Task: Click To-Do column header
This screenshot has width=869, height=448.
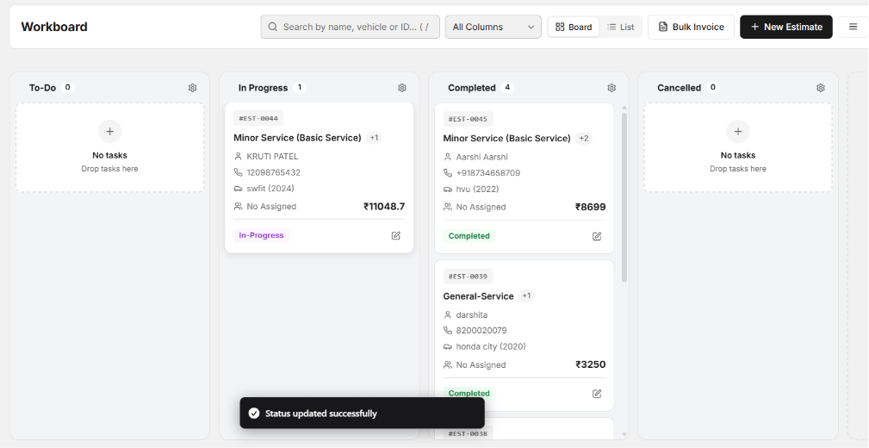Action: tap(43, 88)
